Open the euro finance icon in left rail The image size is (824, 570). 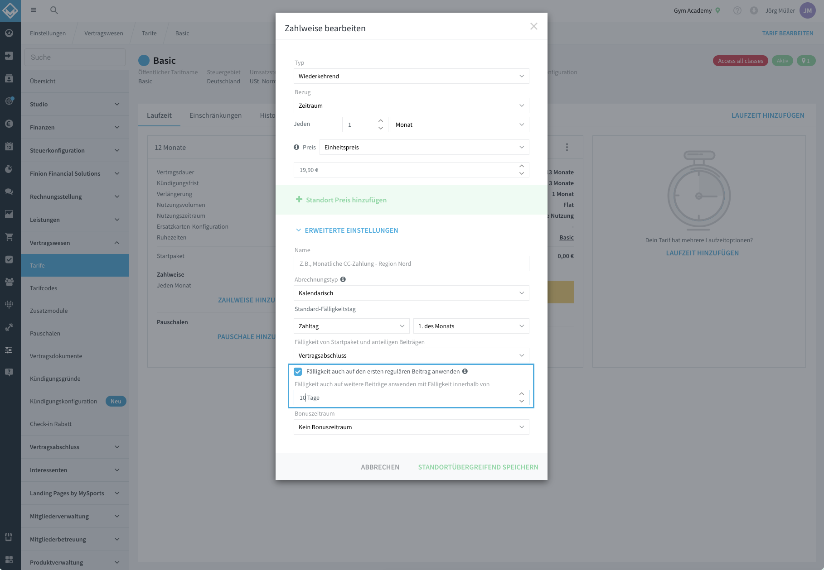(9, 124)
